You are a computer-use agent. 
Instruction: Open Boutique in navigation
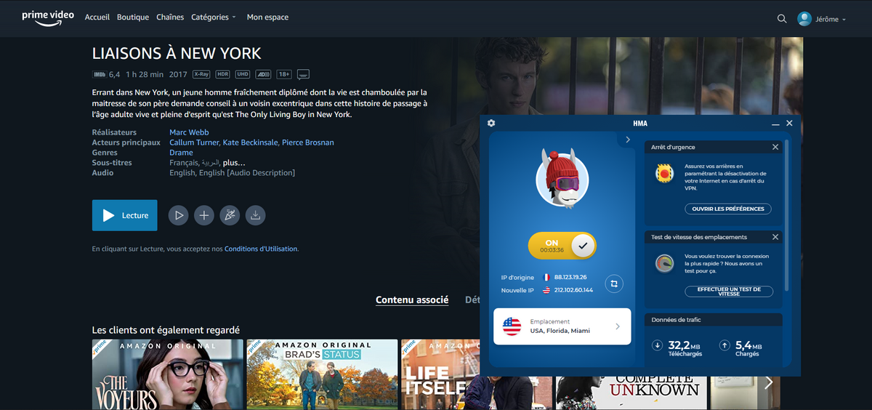tap(133, 17)
